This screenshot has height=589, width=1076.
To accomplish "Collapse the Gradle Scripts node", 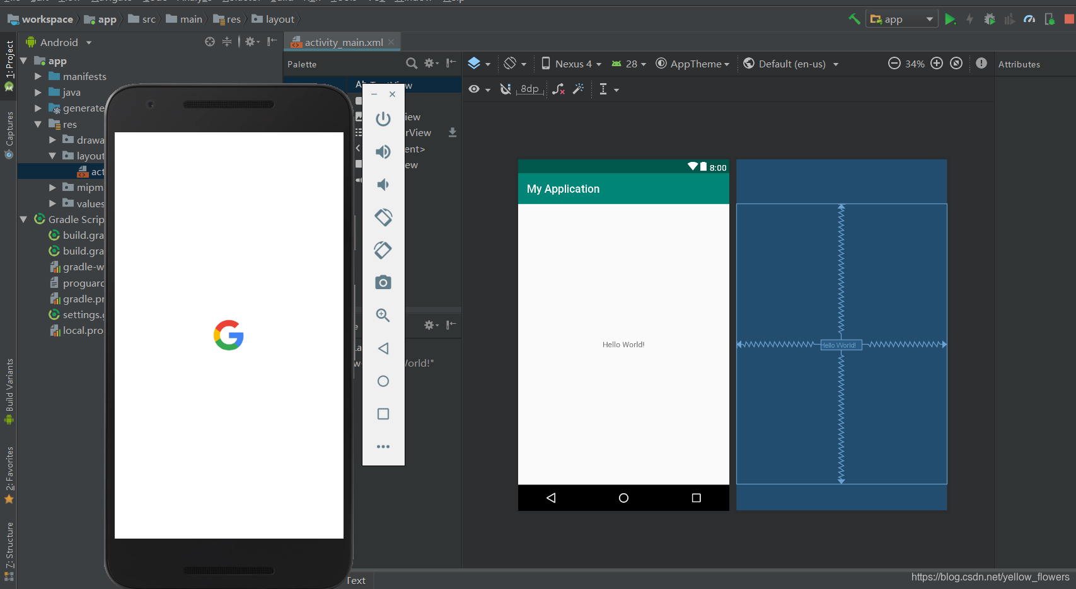I will (x=24, y=219).
